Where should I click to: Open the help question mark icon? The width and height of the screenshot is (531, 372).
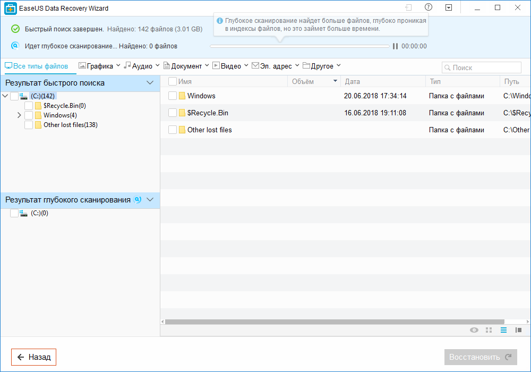pos(429,7)
